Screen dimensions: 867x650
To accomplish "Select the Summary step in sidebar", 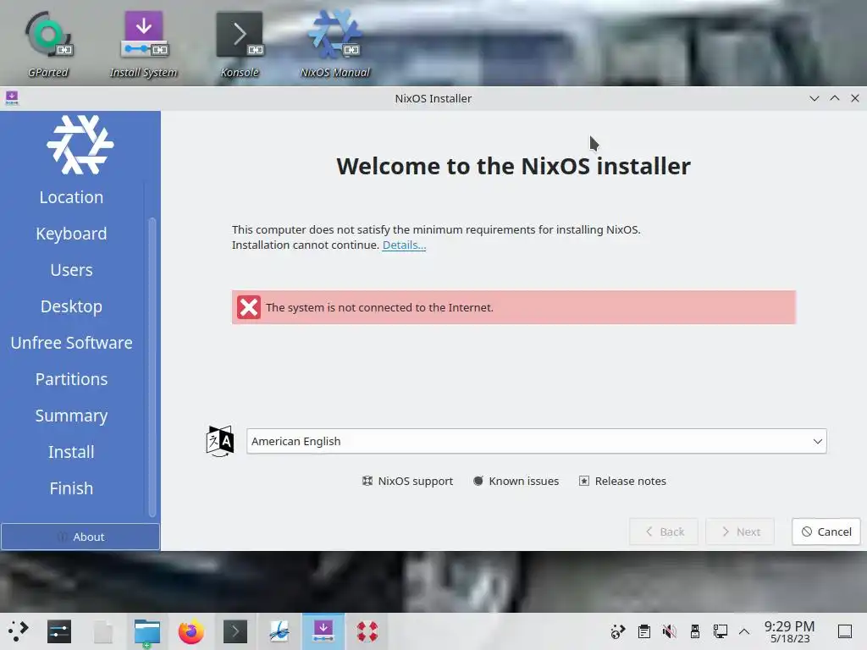I will (x=71, y=416).
